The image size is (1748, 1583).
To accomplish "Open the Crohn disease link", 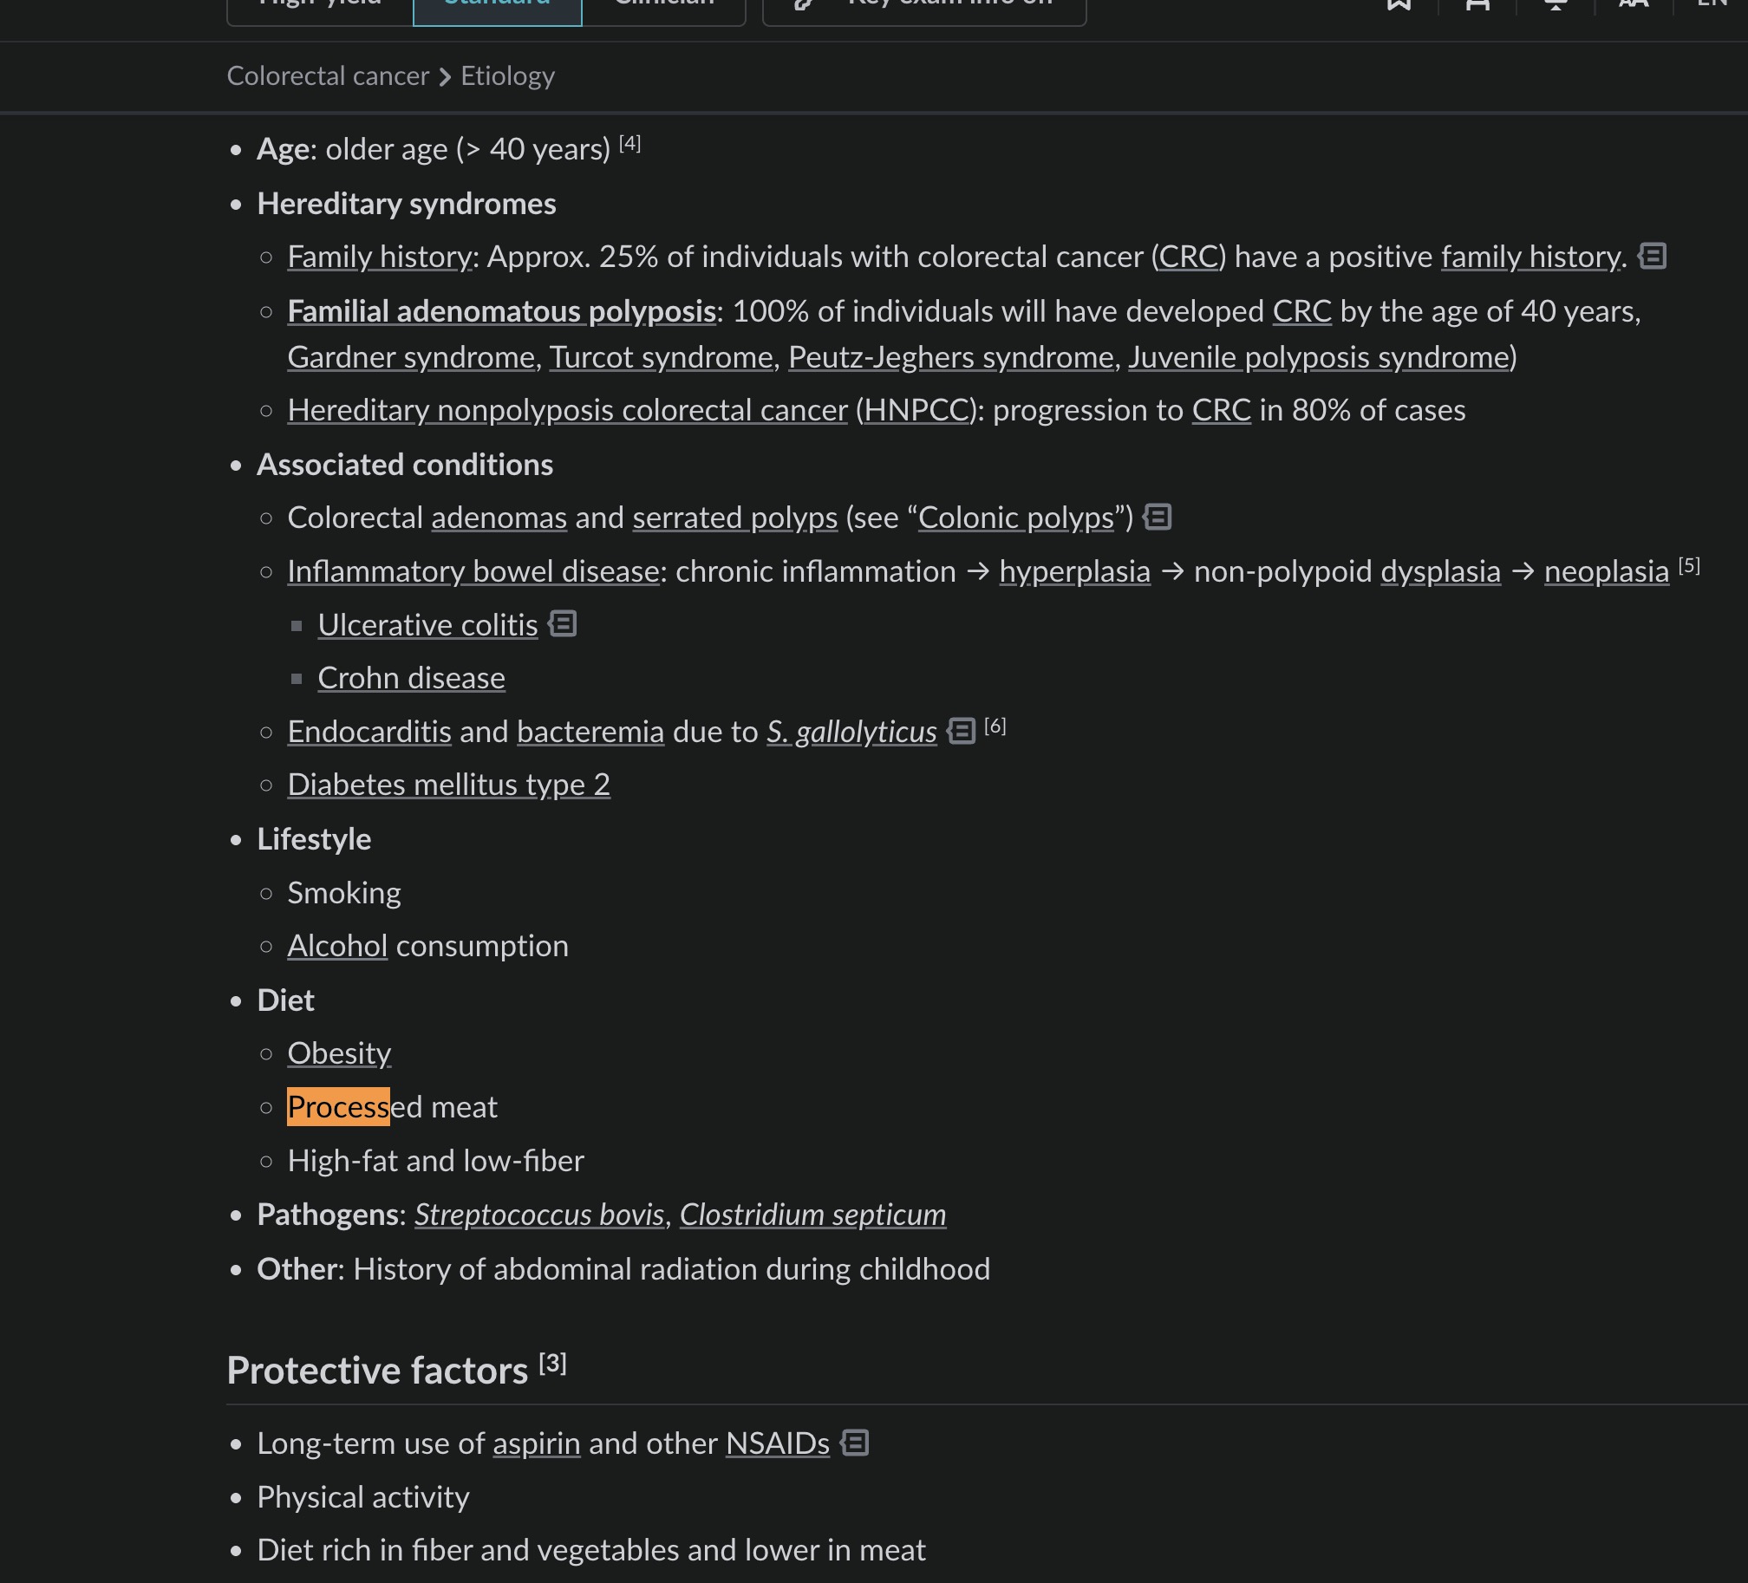I will click(411, 678).
